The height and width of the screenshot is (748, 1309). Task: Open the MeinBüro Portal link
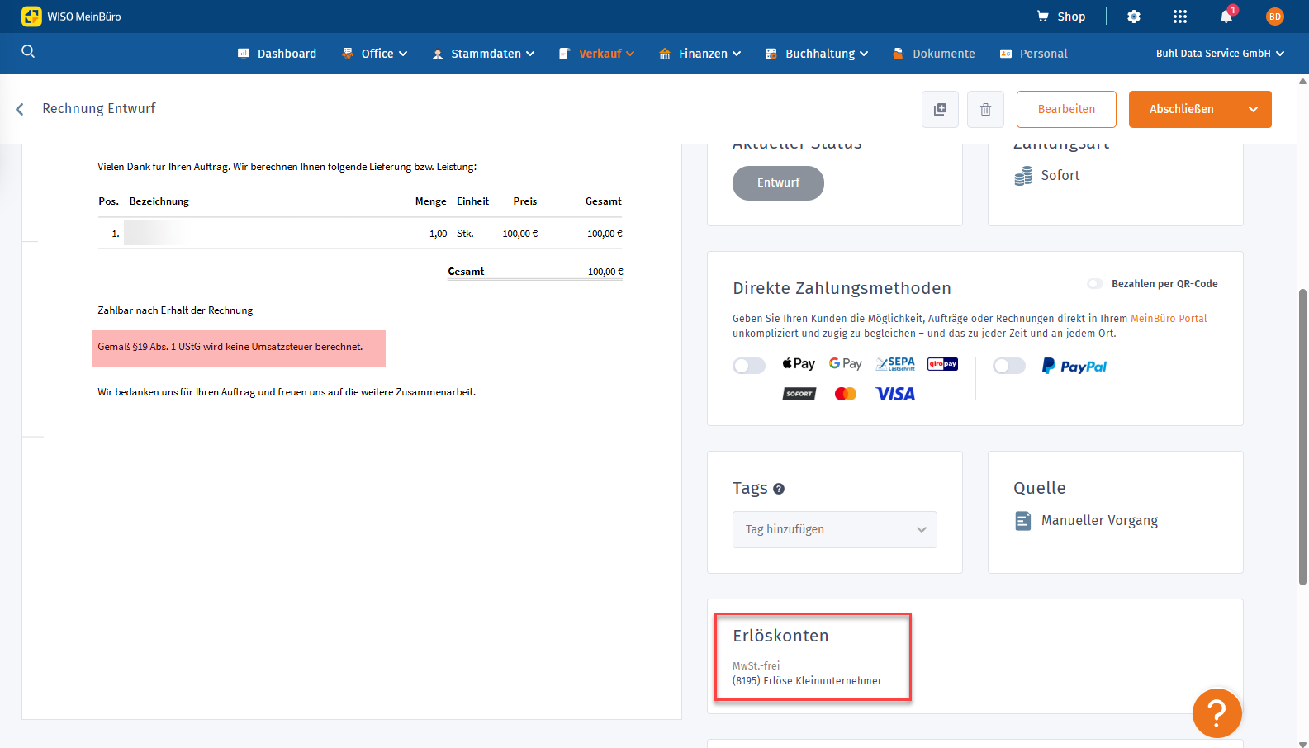(x=1168, y=319)
